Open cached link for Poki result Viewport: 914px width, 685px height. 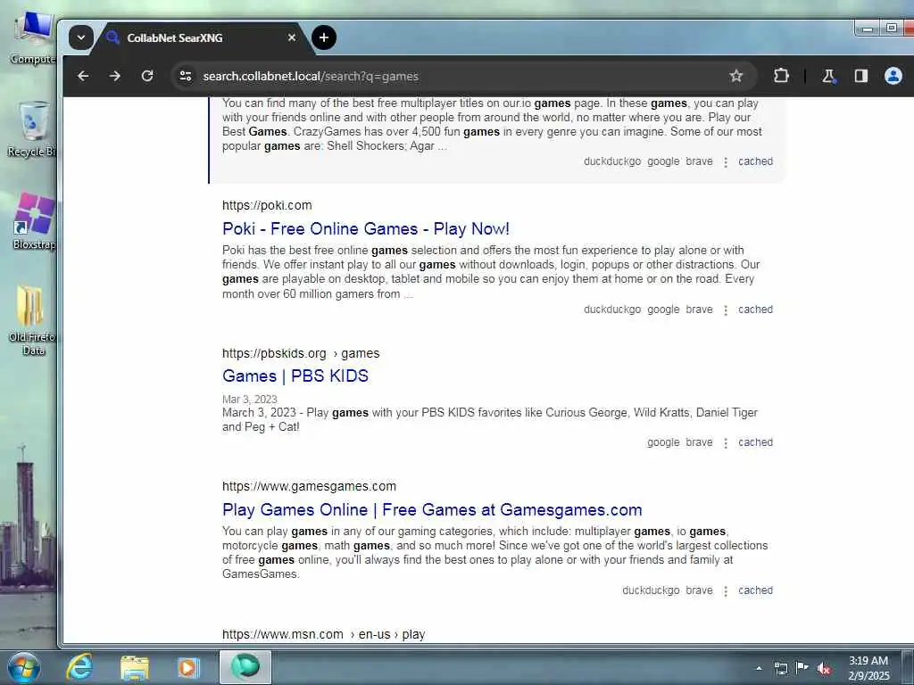coord(755,309)
